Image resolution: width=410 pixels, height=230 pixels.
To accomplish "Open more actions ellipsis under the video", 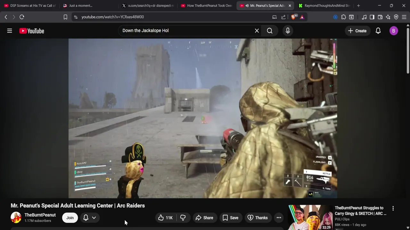I will [279, 218].
